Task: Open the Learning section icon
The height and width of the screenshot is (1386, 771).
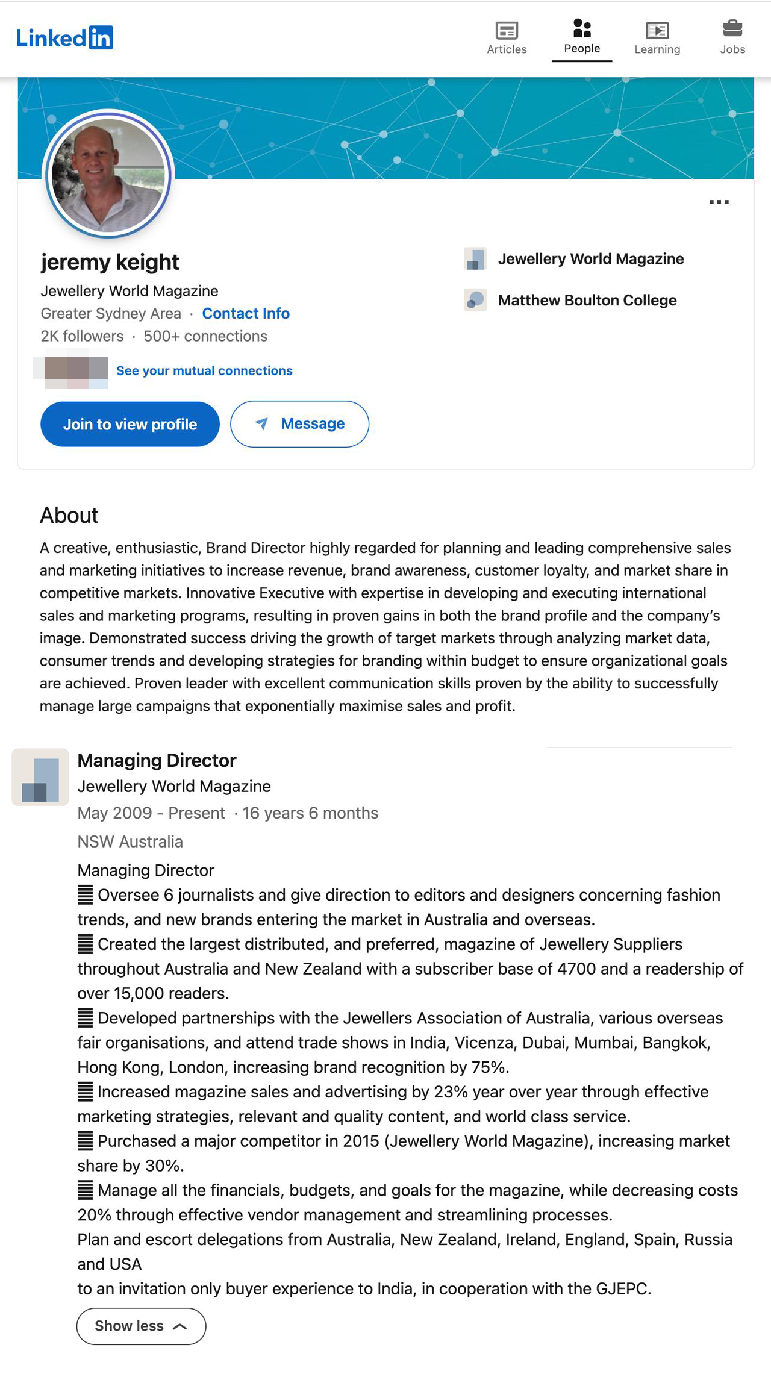Action: 657,30
